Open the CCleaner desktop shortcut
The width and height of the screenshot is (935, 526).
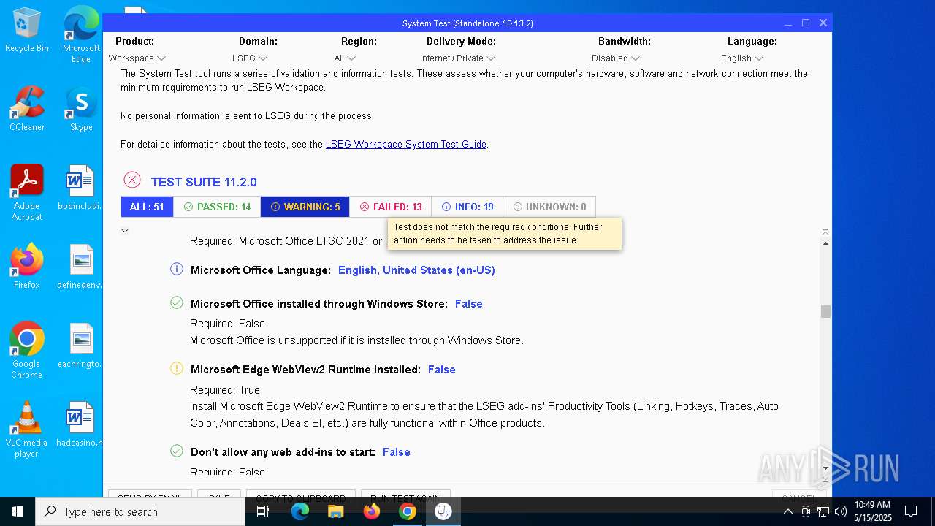click(27, 109)
